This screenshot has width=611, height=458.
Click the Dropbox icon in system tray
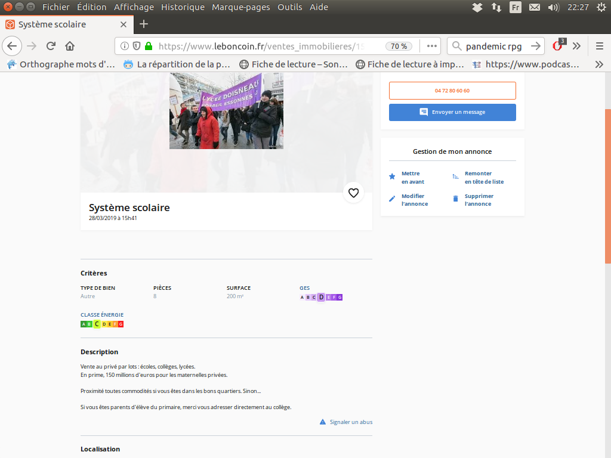pos(477,7)
